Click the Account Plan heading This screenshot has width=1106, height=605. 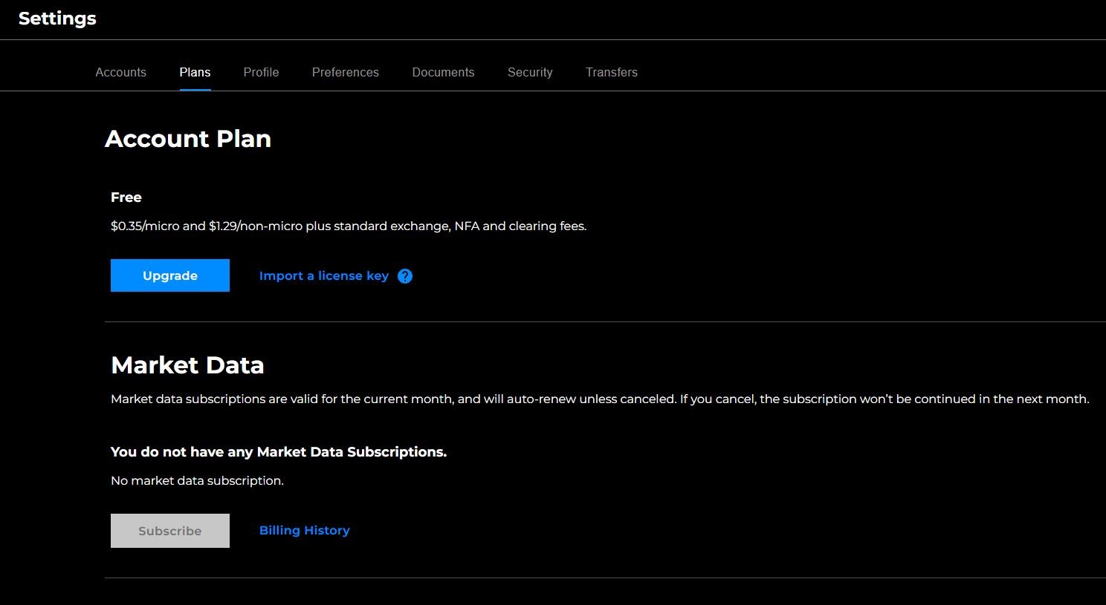[188, 139]
